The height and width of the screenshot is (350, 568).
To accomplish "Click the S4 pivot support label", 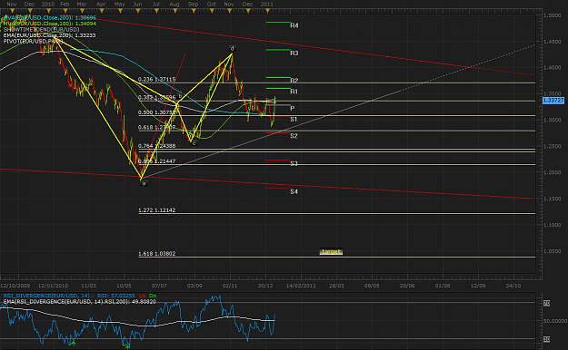I will click(x=294, y=191).
